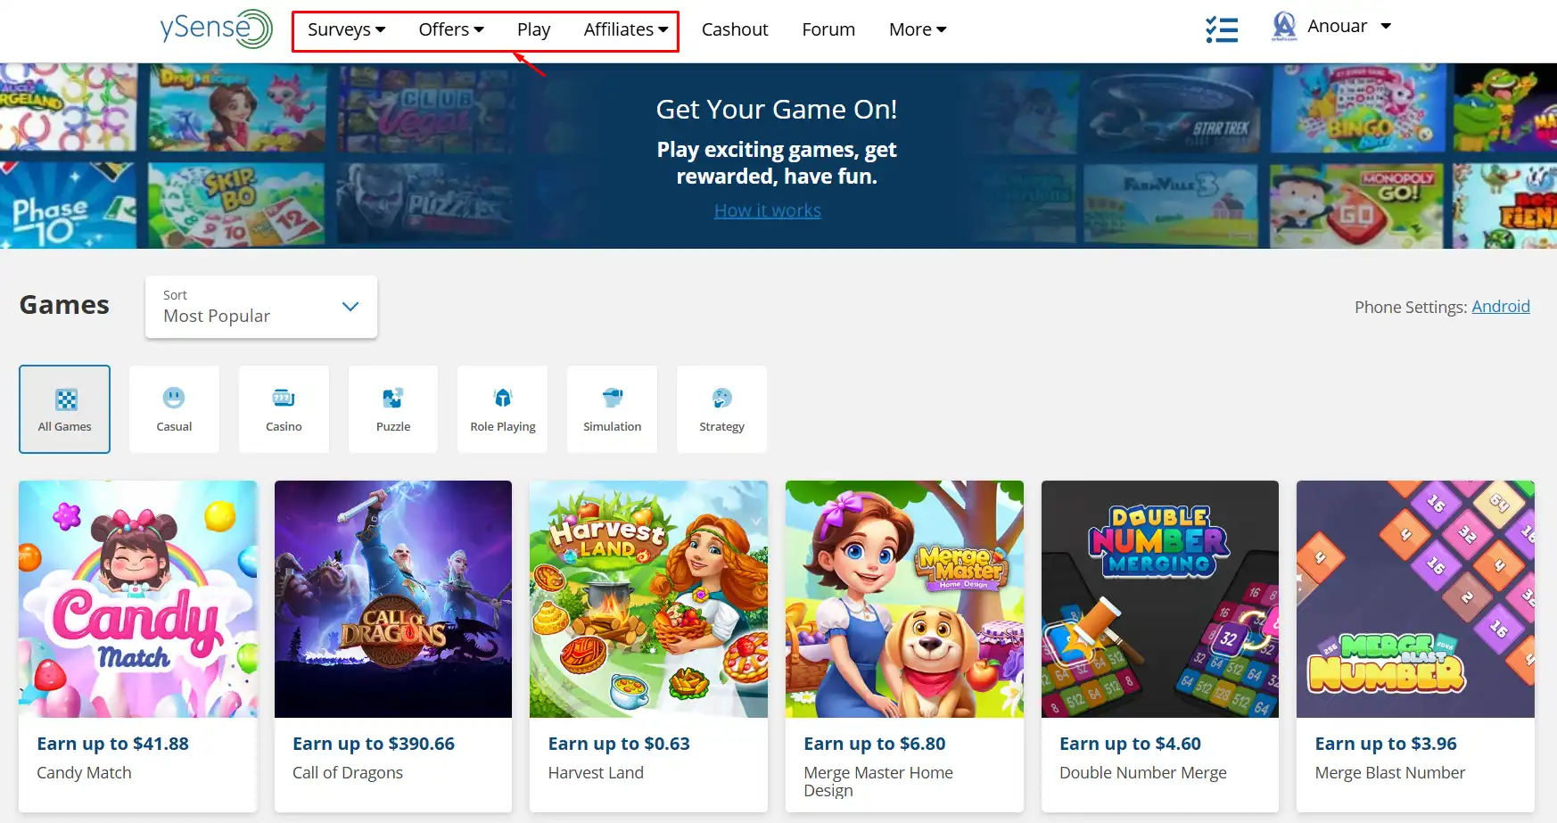1557x823 pixels.
Task: Open the Forum page
Action: 828,29
